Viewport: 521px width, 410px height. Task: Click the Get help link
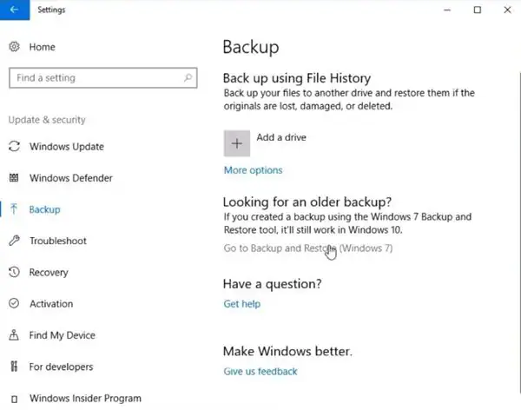(241, 304)
